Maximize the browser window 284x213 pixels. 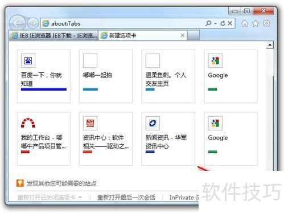point(246,11)
